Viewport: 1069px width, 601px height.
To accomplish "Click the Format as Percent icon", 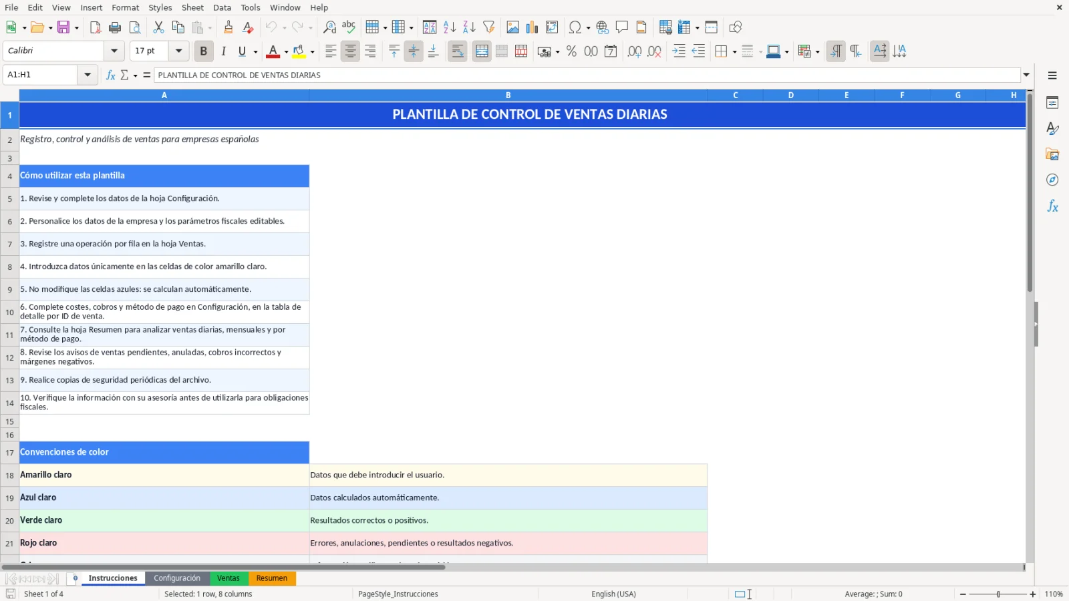I will [x=571, y=51].
